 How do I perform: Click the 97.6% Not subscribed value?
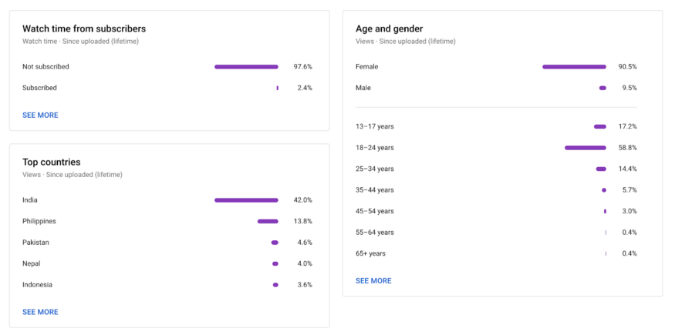[x=302, y=67]
